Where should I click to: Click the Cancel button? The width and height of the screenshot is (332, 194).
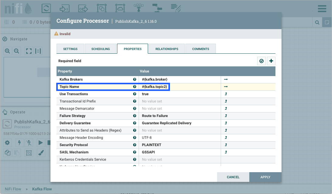click(x=233, y=177)
